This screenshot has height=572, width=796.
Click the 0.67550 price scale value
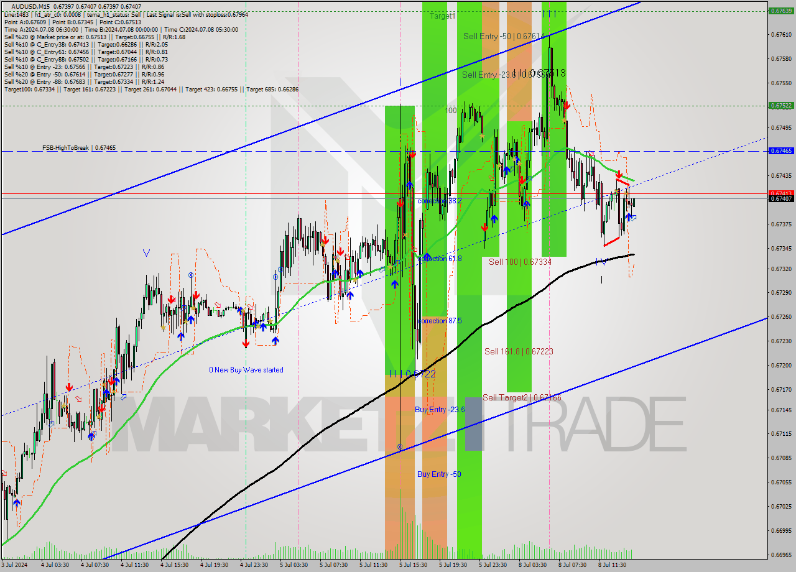tap(781, 83)
